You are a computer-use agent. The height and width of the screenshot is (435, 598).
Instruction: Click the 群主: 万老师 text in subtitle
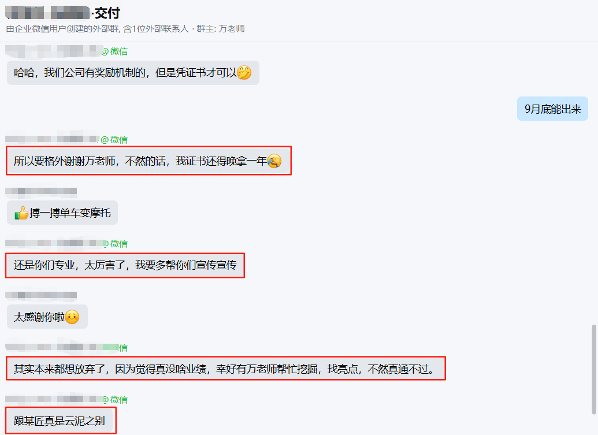pyautogui.click(x=221, y=28)
